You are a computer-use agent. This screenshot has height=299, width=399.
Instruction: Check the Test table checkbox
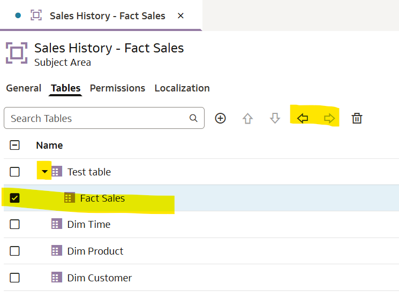click(x=15, y=172)
